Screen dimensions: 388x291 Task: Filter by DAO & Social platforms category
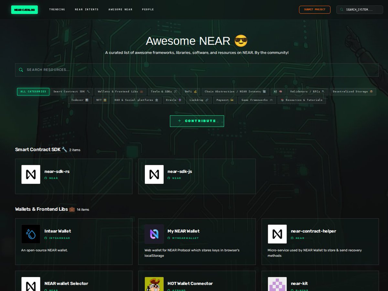click(x=137, y=100)
